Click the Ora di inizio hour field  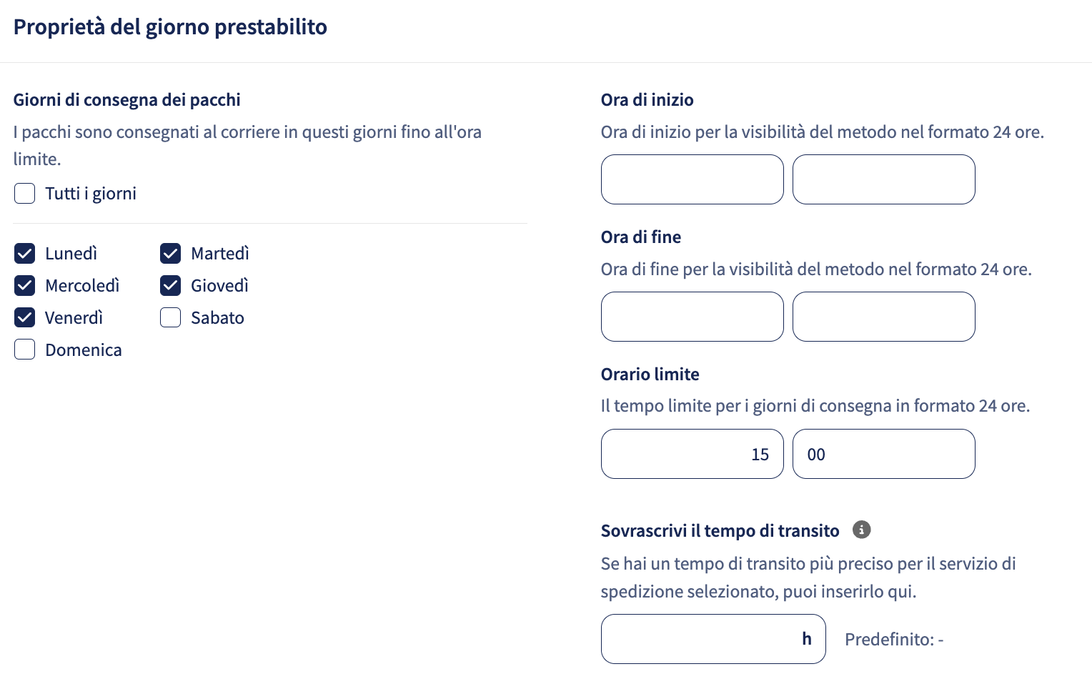tap(693, 179)
